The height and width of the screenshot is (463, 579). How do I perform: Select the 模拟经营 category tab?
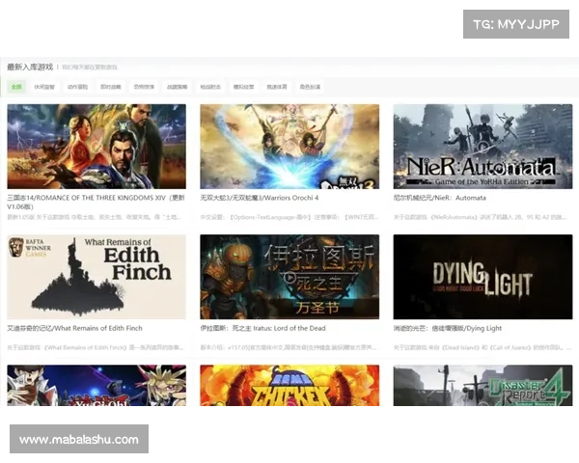pos(244,87)
